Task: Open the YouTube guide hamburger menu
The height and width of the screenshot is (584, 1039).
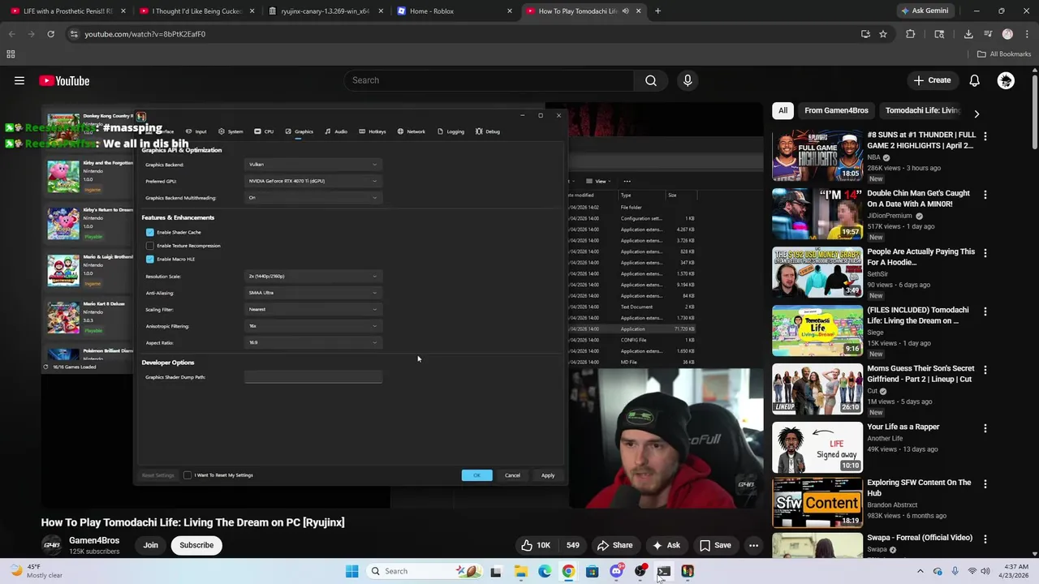Action: coord(19,80)
